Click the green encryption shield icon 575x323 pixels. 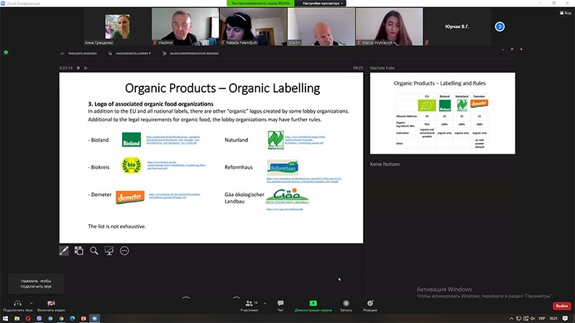(x=6, y=52)
